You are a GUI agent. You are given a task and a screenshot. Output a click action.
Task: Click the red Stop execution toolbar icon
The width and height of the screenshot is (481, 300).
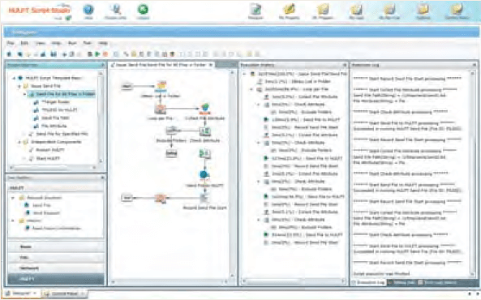click(105, 54)
